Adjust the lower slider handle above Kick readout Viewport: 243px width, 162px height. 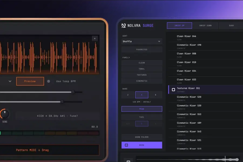click(x=62, y=102)
